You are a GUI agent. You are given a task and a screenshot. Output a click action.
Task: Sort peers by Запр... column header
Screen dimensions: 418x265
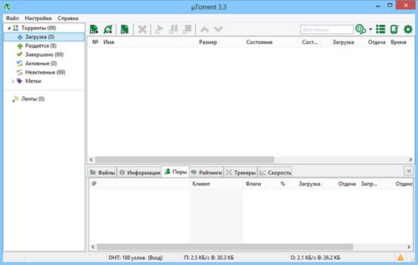click(369, 184)
